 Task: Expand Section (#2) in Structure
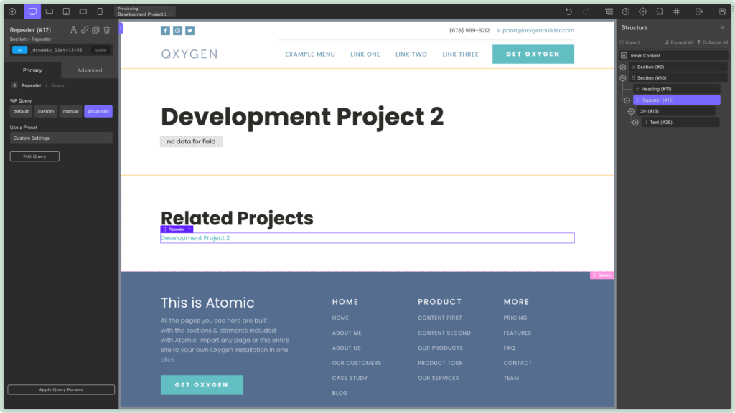click(623, 67)
